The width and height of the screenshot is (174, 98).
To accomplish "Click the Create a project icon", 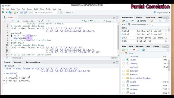I will [10, 13].
